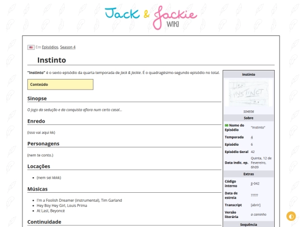
Task: Click the Músicas section heading
Action: (x=37, y=189)
